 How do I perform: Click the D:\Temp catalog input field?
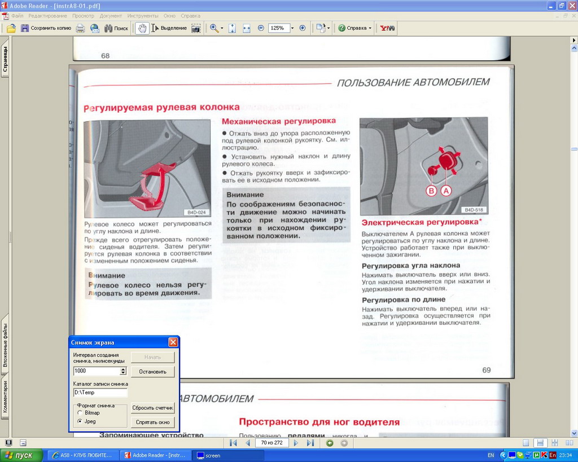click(x=100, y=393)
